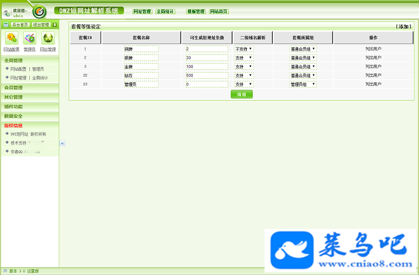Open the 套餐所属组 dropdown for package 22
Screen dimensions: 419x275
coord(303,75)
